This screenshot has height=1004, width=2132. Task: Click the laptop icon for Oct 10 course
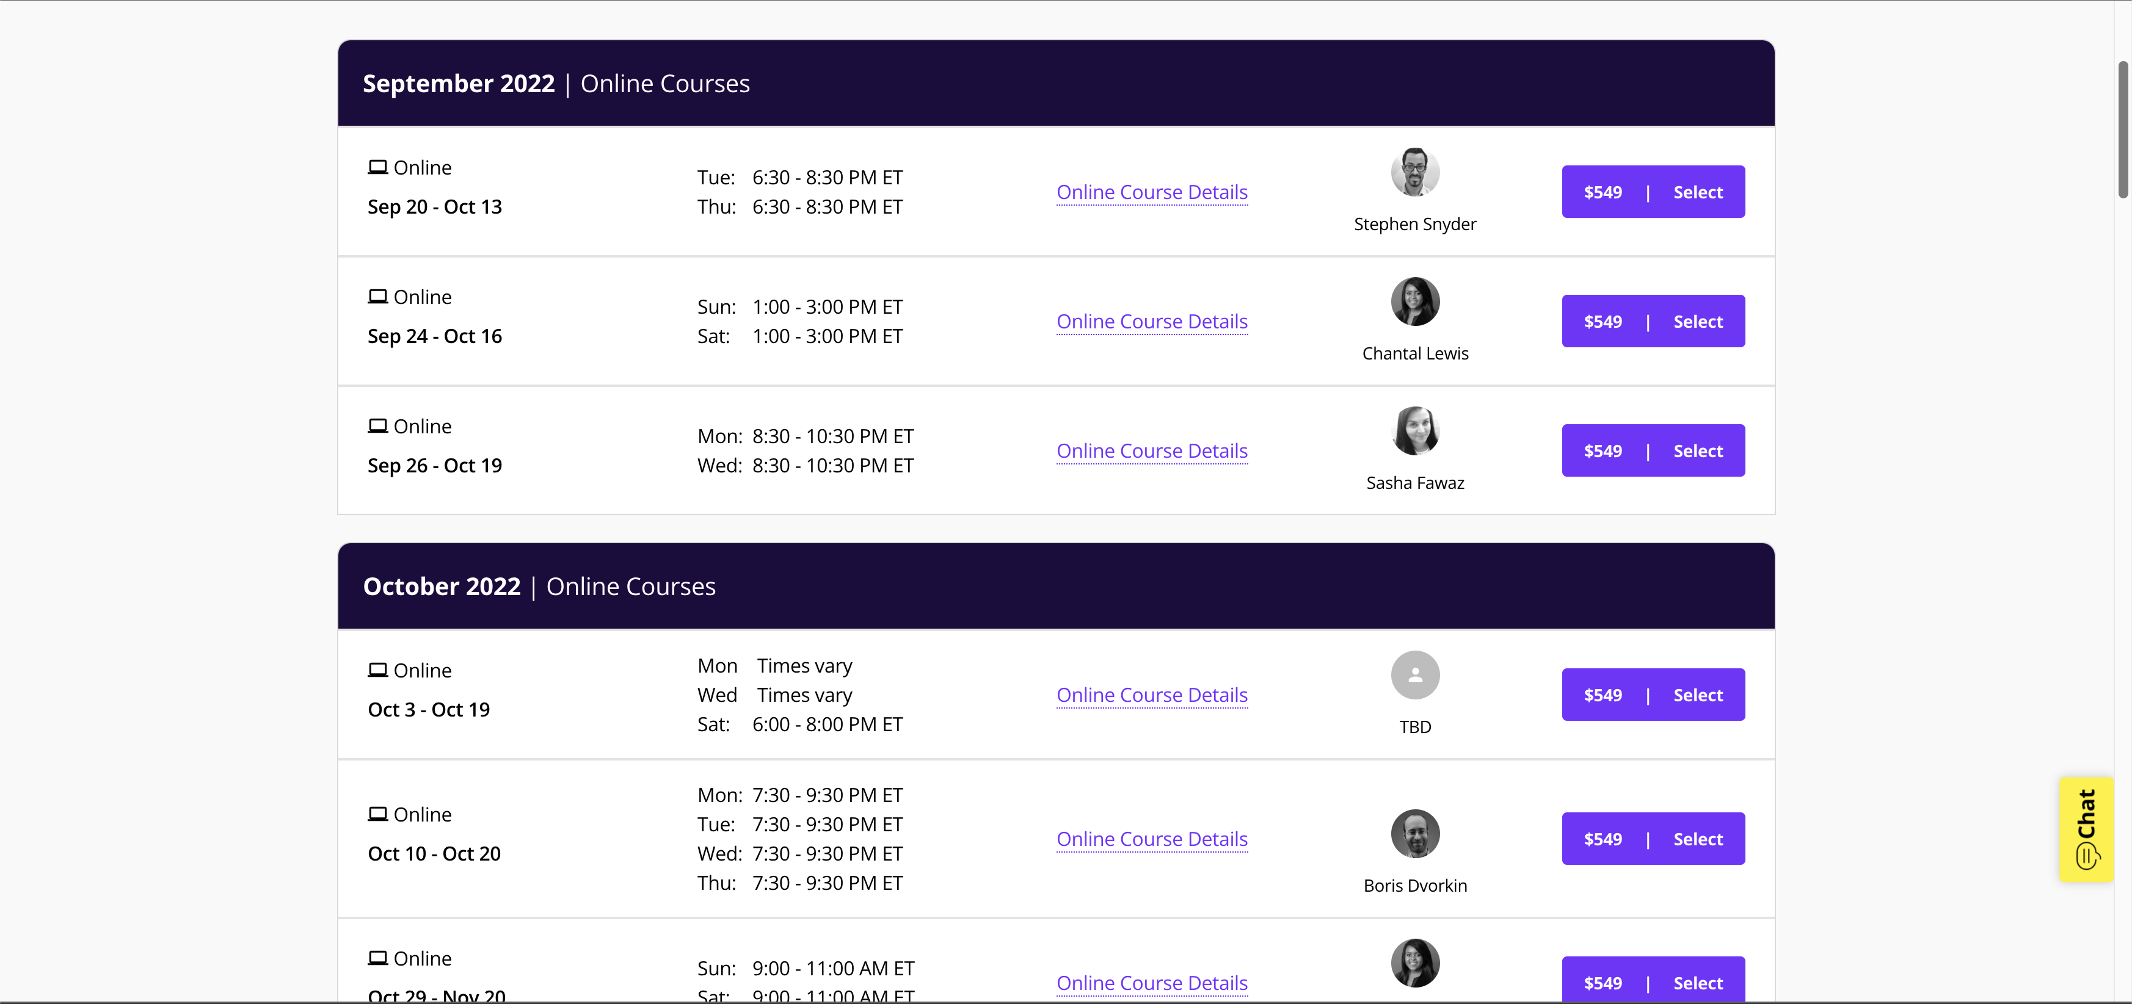click(x=377, y=814)
